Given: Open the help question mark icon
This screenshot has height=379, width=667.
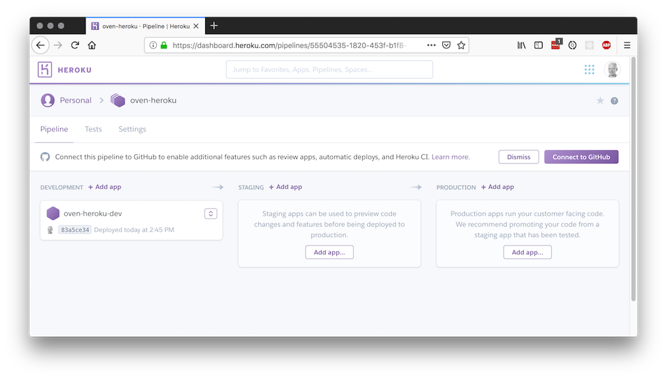Looking at the screenshot, I should coord(614,101).
